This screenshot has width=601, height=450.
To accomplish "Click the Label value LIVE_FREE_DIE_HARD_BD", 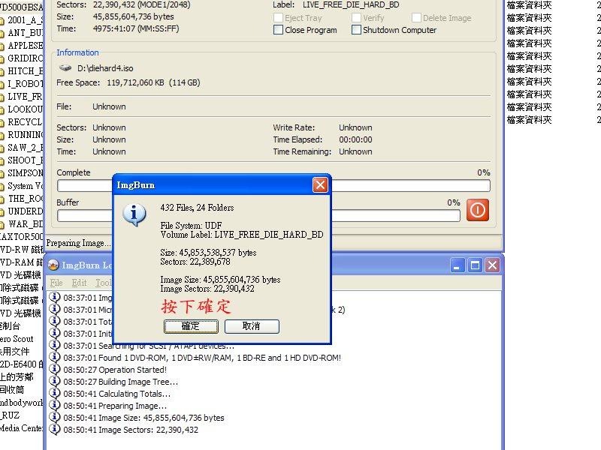I will coord(351,5).
